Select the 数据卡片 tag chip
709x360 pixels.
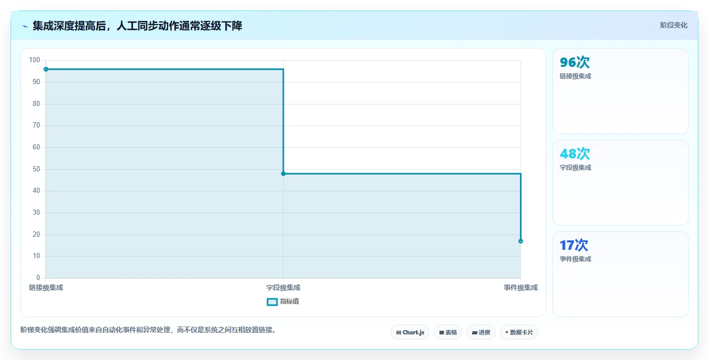click(x=519, y=332)
